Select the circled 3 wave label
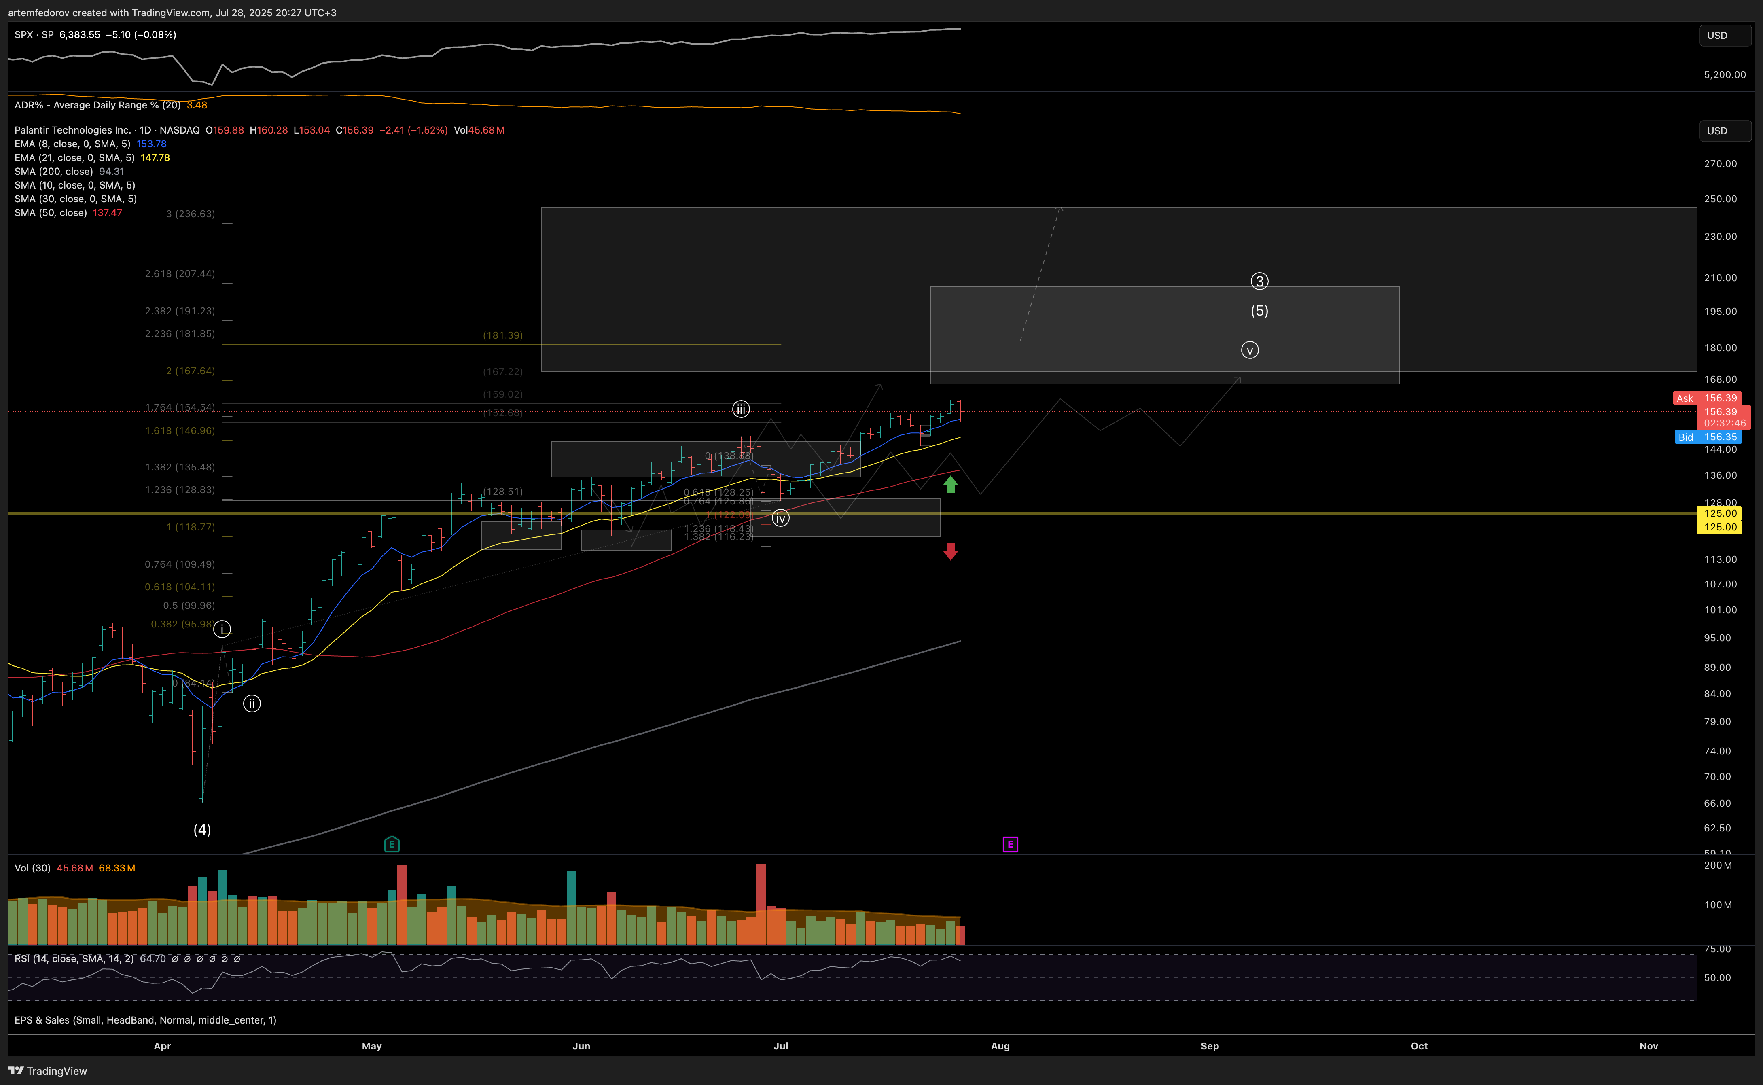Viewport: 1763px width, 1085px height. tap(1259, 281)
